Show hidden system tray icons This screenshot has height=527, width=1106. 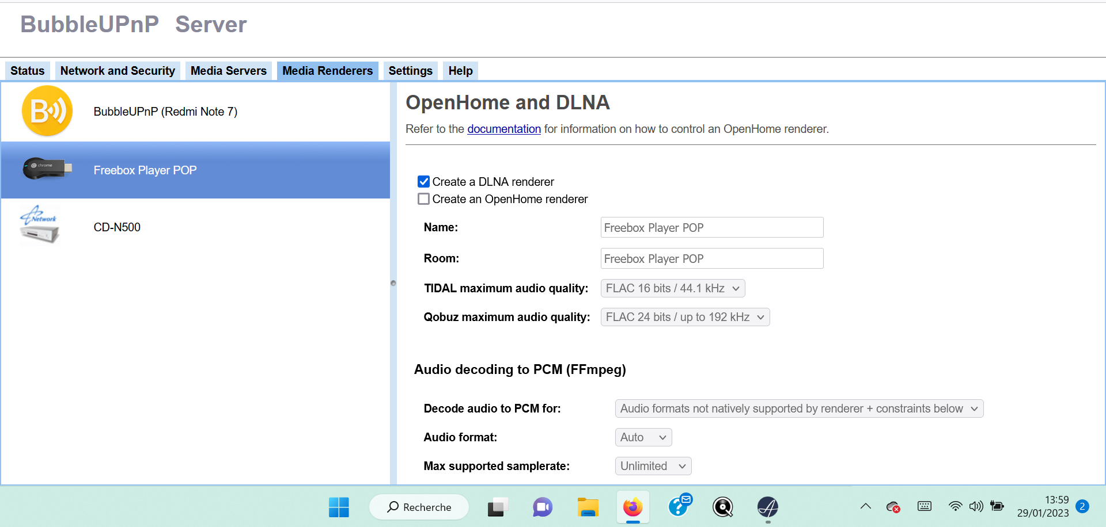(865, 506)
